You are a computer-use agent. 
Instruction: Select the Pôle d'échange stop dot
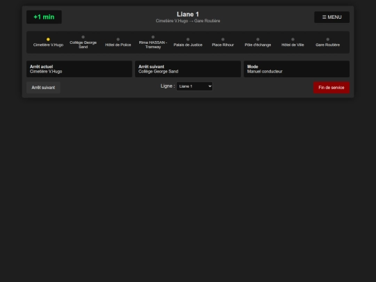coord(258,39)
